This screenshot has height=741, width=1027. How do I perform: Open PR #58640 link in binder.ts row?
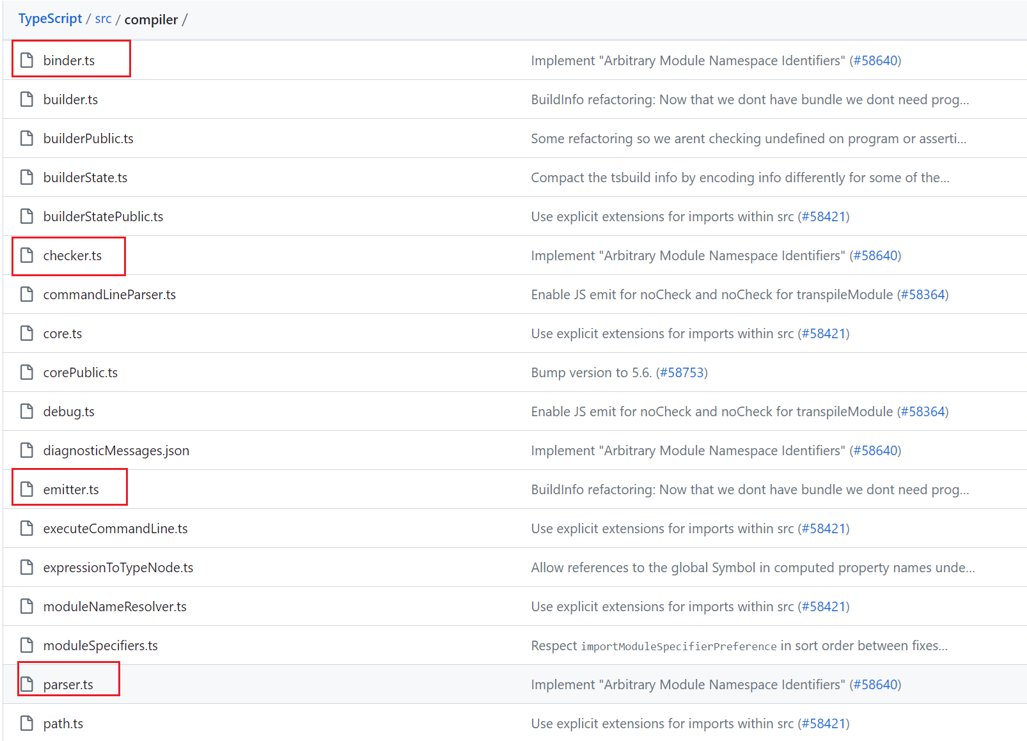point(875,60)
